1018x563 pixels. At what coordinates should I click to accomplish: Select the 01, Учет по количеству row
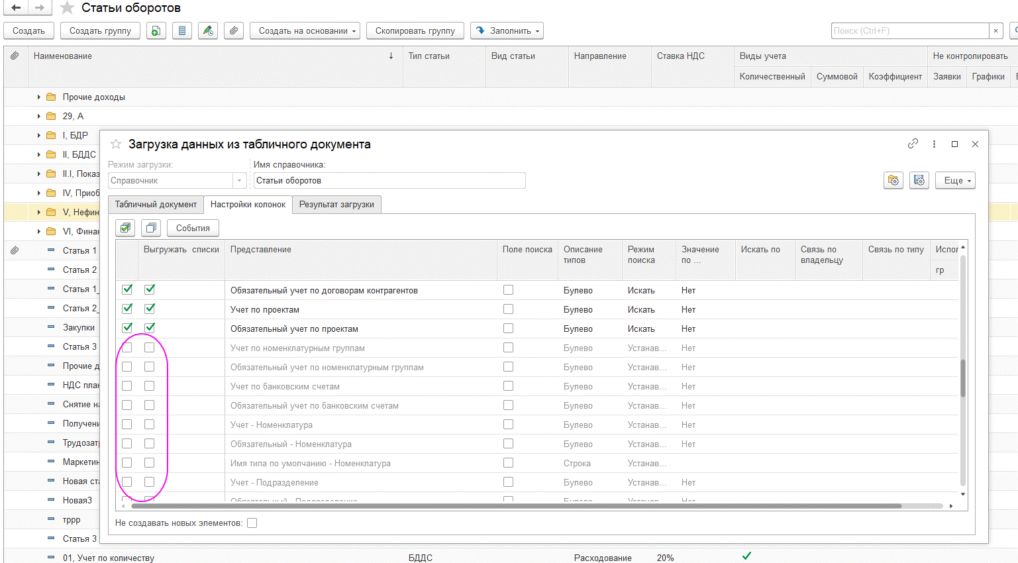point(510,556)
